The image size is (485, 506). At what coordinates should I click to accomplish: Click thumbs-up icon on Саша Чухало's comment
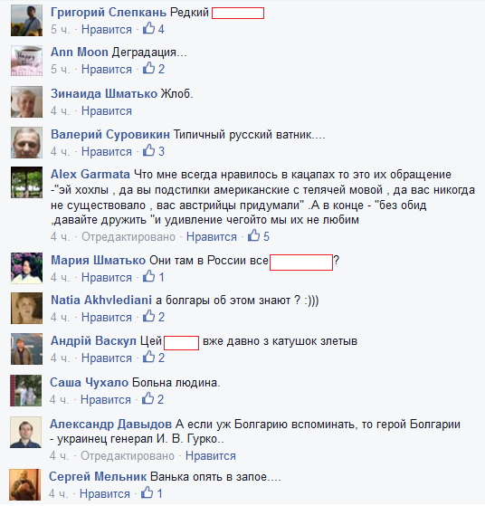coord(147,398)
